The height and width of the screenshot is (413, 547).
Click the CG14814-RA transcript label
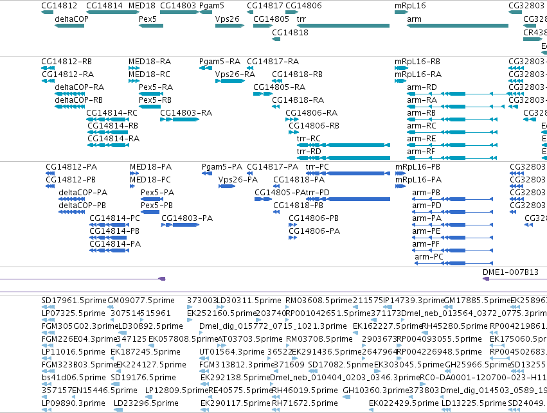[113, 139]
